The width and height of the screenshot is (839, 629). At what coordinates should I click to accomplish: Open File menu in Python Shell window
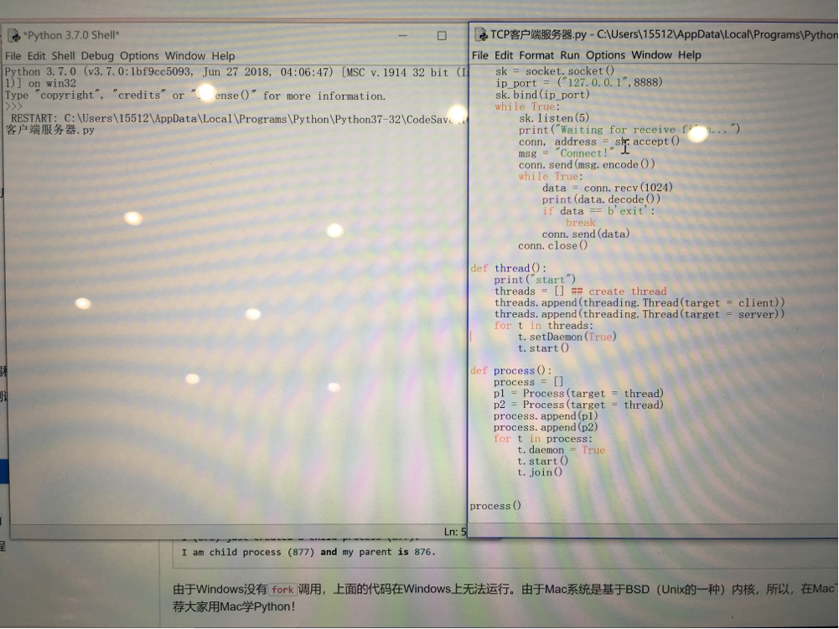click(13, 56)
